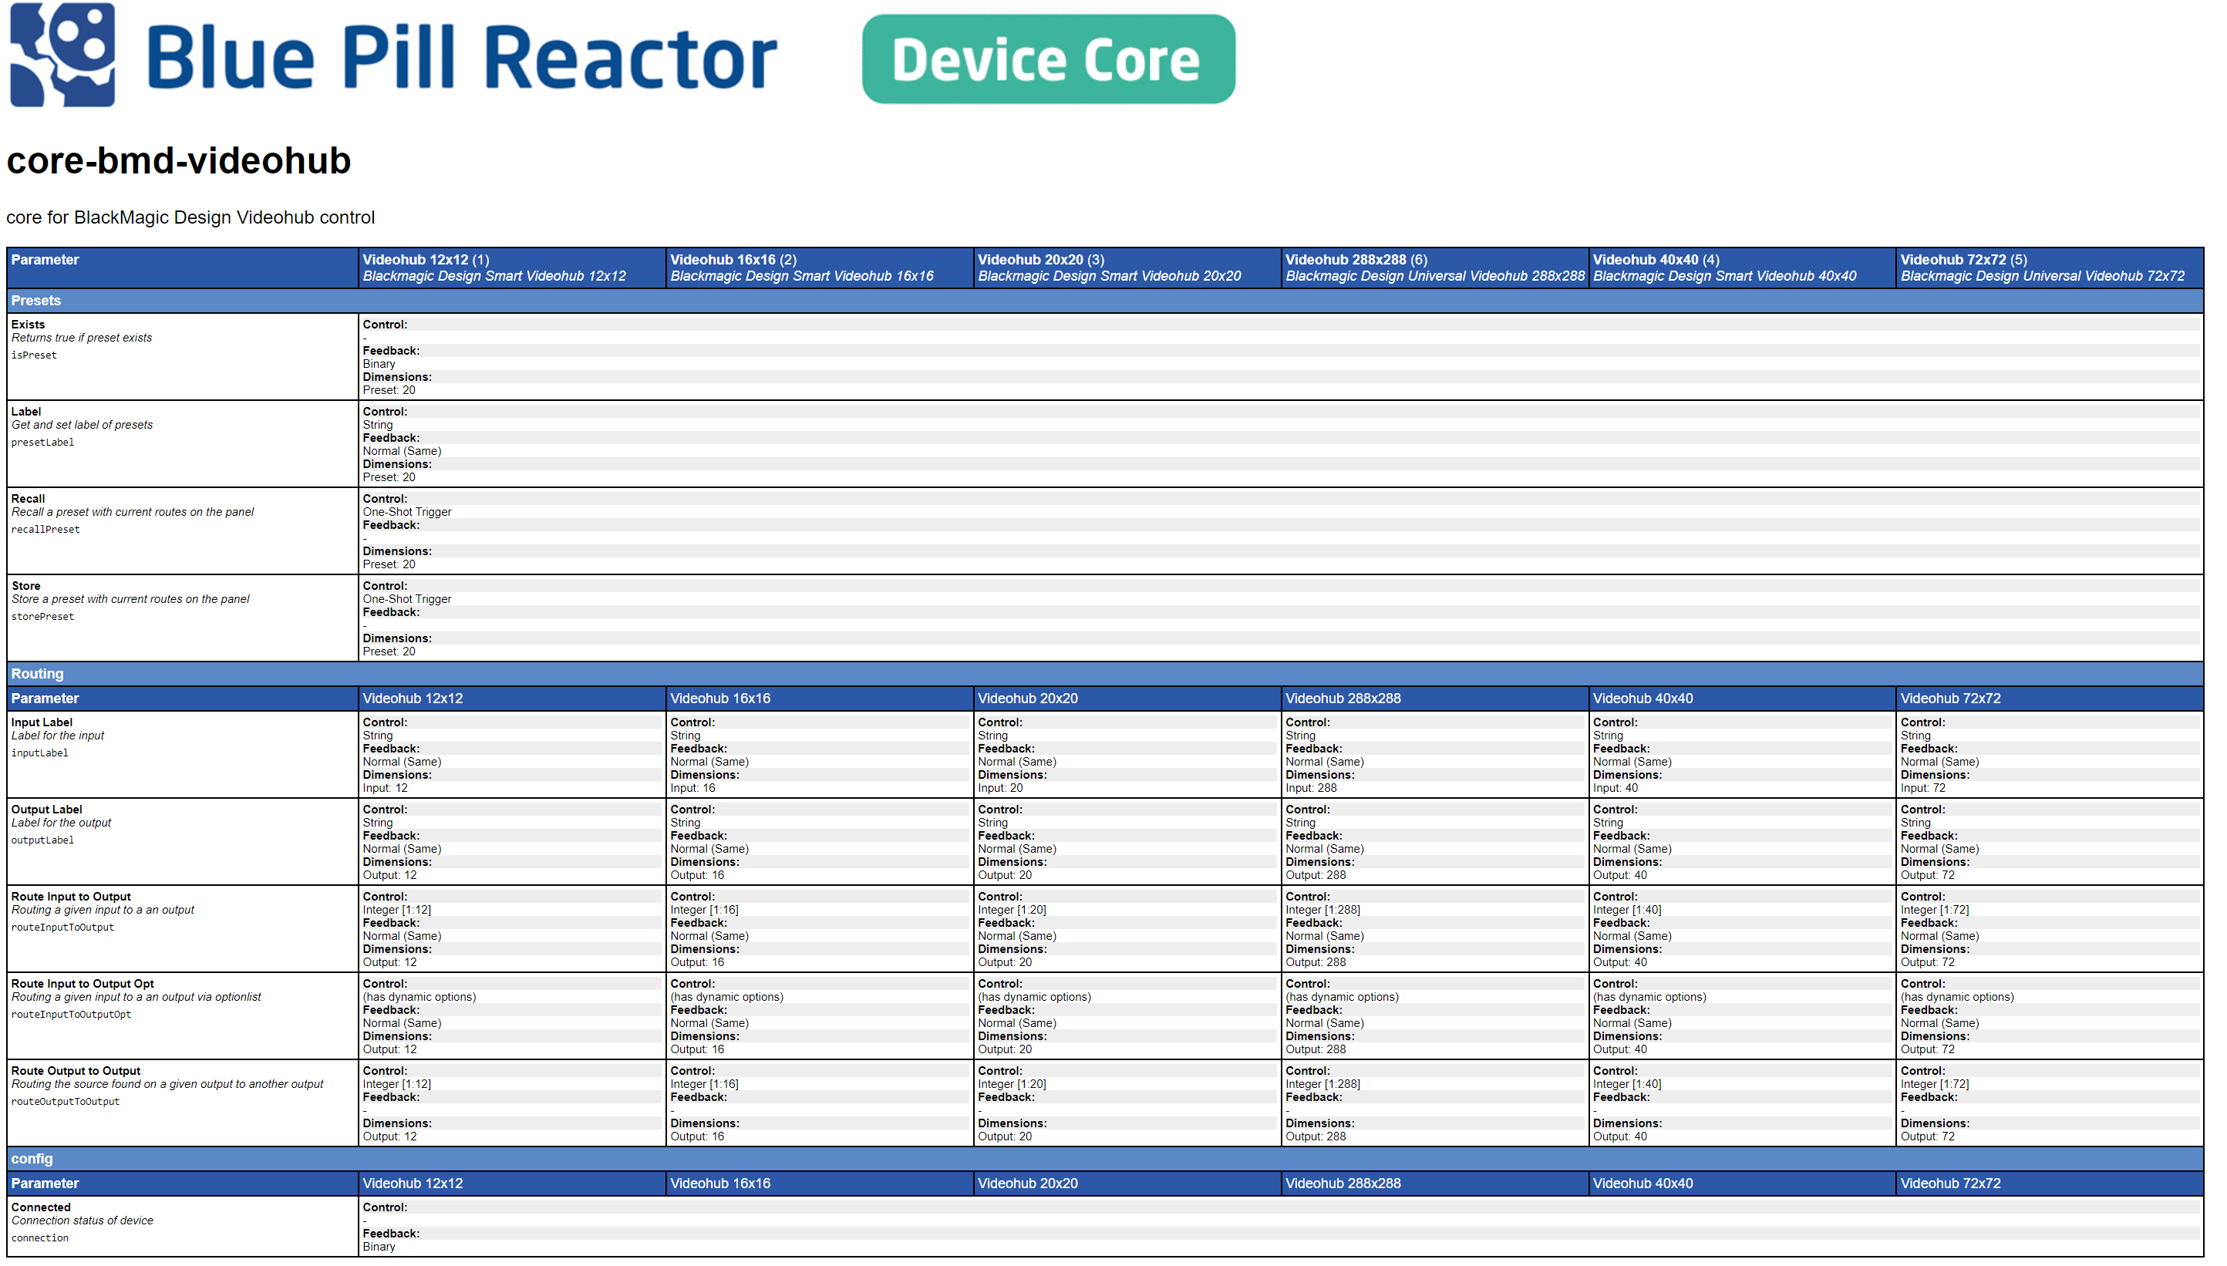The height and width of the screenshot is (1266, 2227).
Task: Click 'Recall a preset with current routes' description
Action: click(x=132, y=512)
